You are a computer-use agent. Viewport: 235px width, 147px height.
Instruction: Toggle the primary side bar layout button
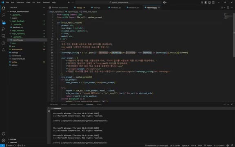tap(206, 2)
